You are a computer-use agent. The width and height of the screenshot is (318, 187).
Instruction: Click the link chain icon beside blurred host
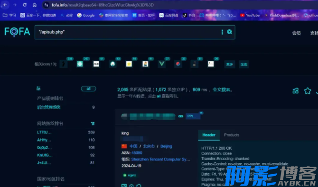(x=180, y=116)
